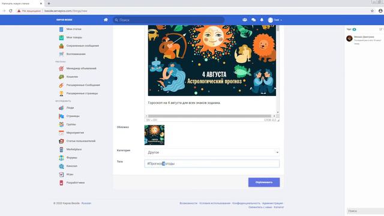Select the current browser tab title
The width and height of the screenshot is (384, 216).
(x=16, y=4)
